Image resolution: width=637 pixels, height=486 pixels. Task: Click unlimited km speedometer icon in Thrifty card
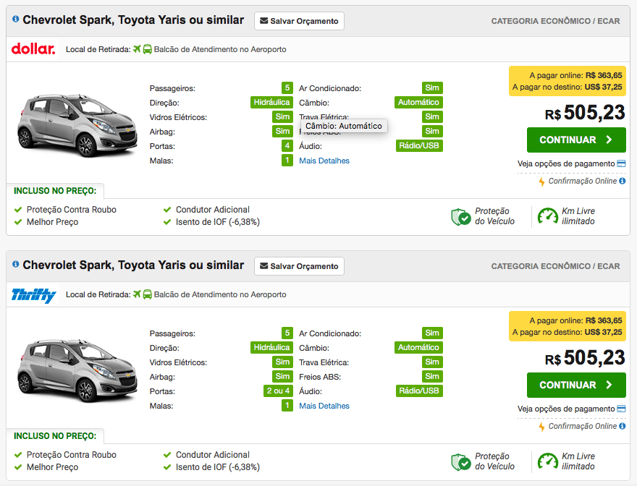coord(548,461)
